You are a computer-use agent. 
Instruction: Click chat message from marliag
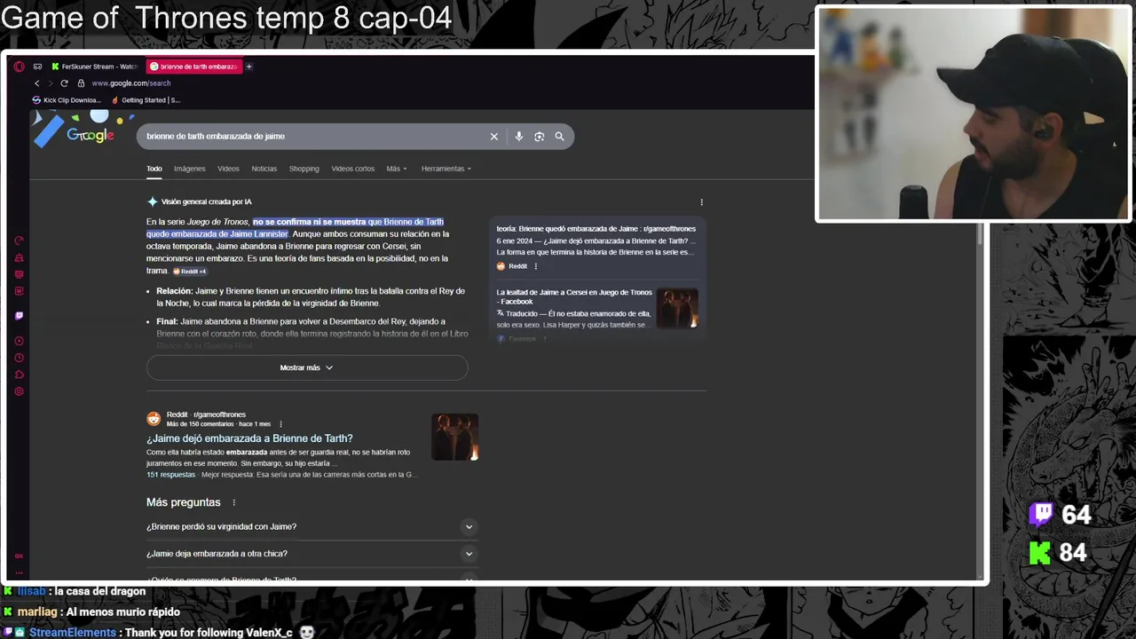click(x=91, y=612)
